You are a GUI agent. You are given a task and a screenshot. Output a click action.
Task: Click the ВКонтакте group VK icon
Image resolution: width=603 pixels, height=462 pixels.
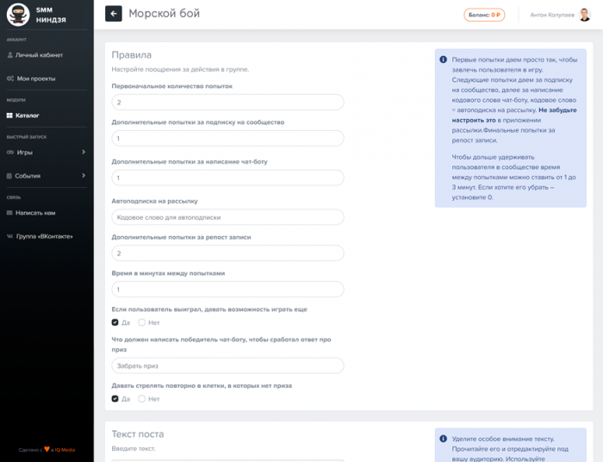click(x=9, y=235)
